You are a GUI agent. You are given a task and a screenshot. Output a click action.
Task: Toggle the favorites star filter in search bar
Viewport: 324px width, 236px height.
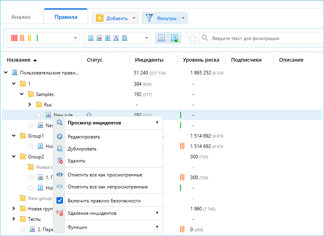(192, 38)
